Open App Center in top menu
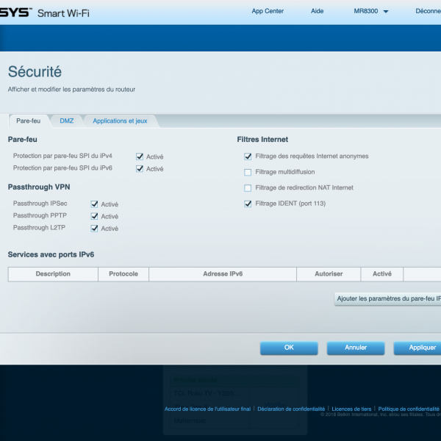 point(267,12)
